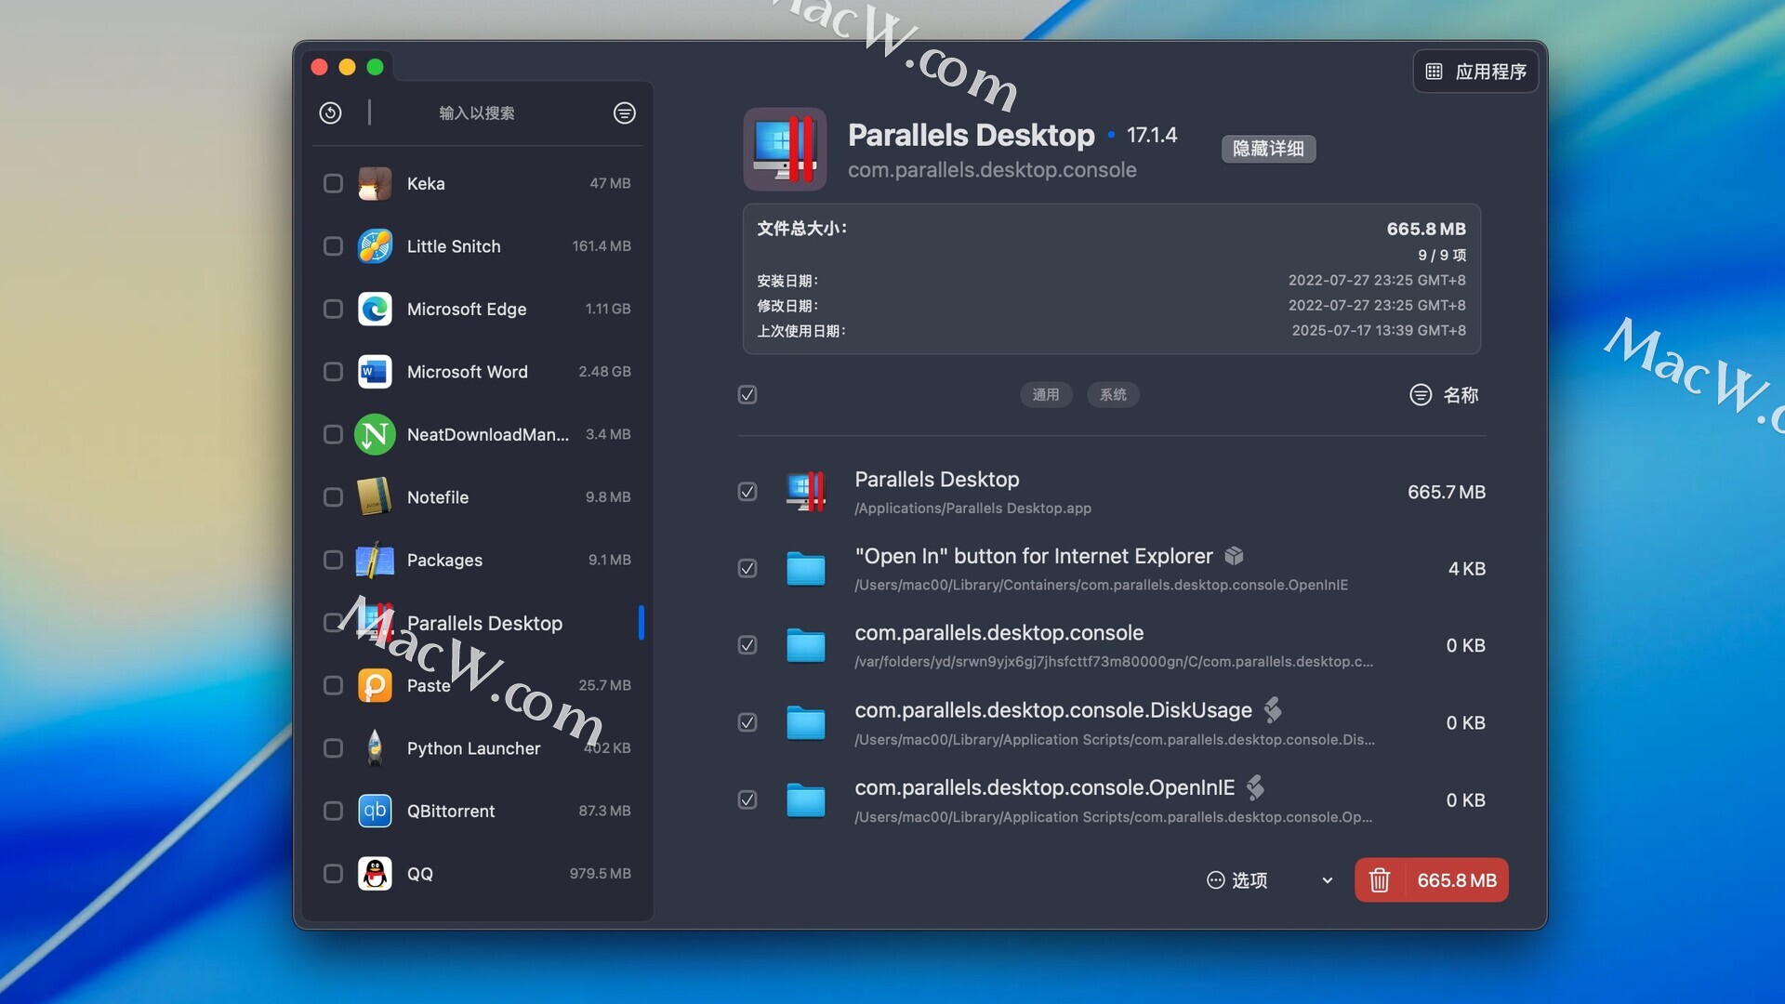The height and width of the screenshot is (1004, 1785).
Task: Click the Microsoft Word app icon
Action: point(375,372)
